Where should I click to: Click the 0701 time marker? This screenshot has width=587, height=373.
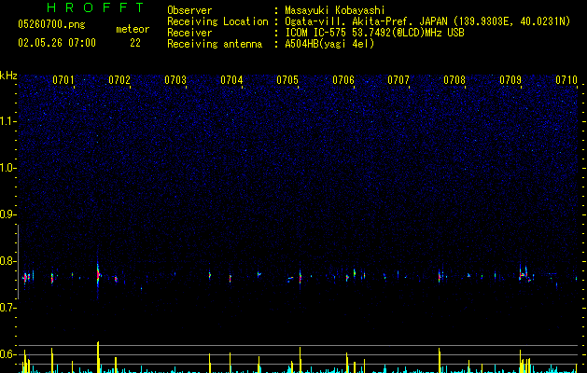[x=63, y=80]
